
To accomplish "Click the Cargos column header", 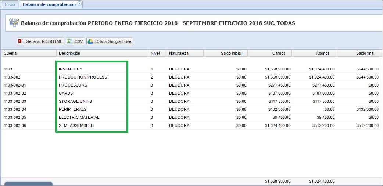I will click(x=270, y=53).
